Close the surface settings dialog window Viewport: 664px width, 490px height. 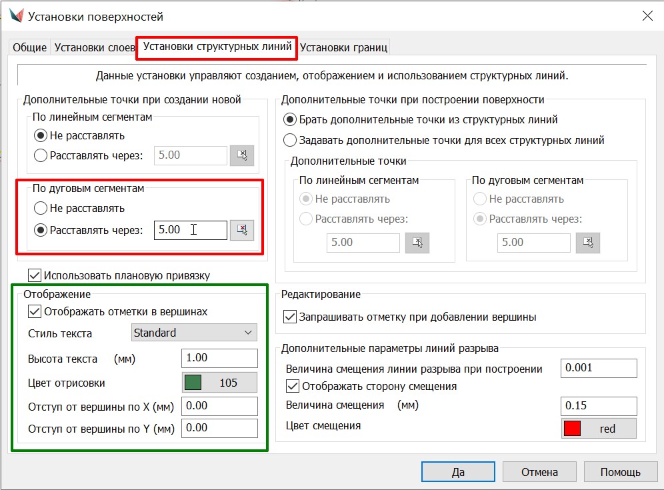(646, 17)
